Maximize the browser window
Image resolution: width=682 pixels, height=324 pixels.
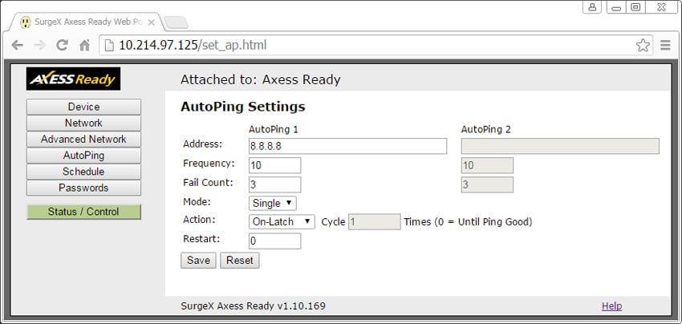pos(635,7)
